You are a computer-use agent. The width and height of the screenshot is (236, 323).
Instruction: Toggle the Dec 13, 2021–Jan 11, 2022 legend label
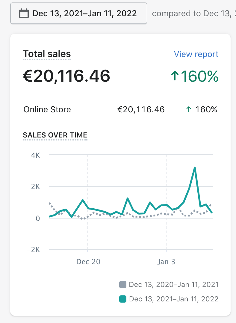[x=174, y=299]
